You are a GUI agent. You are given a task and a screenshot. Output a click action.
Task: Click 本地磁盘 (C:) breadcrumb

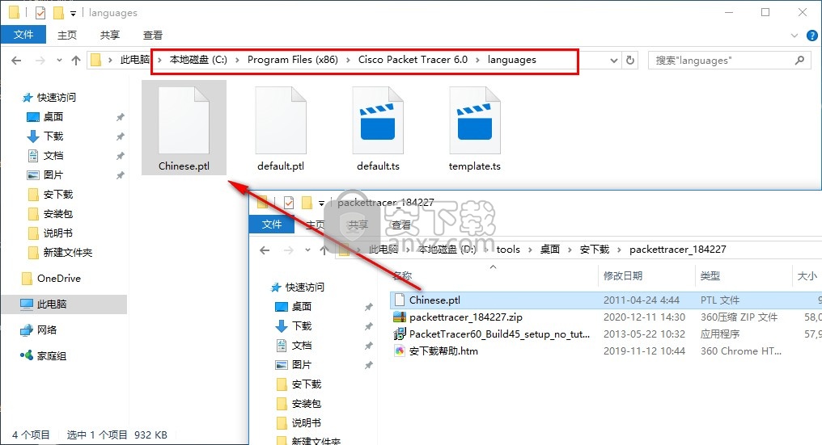(198, 60)
